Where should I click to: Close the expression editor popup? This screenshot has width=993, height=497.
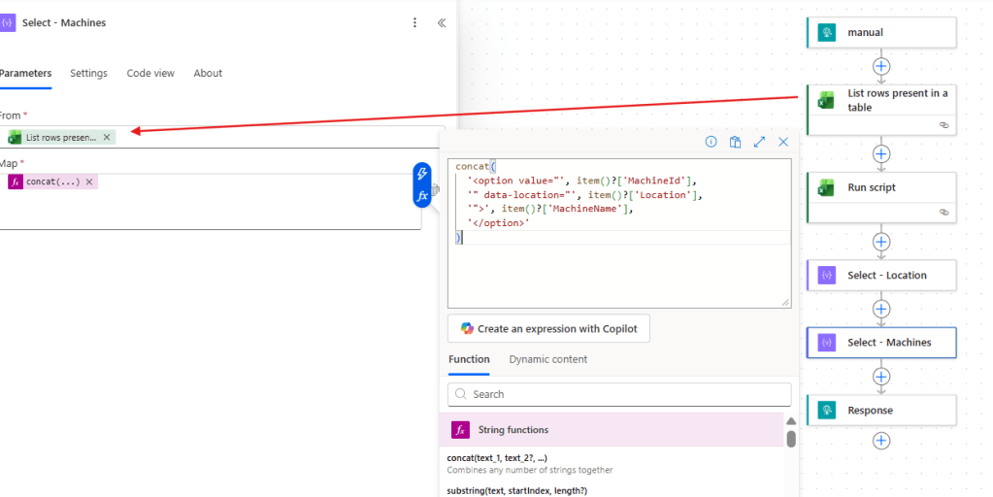pos(783,142)
